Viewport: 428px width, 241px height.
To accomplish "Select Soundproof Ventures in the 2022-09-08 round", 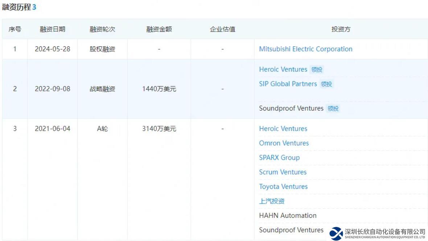I will 291,108.
